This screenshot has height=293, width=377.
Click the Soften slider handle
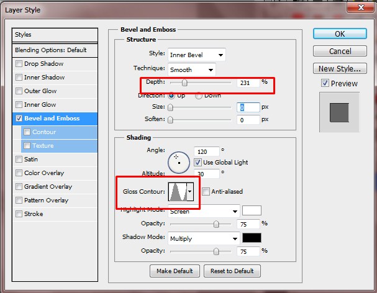(x=170, y=120)
